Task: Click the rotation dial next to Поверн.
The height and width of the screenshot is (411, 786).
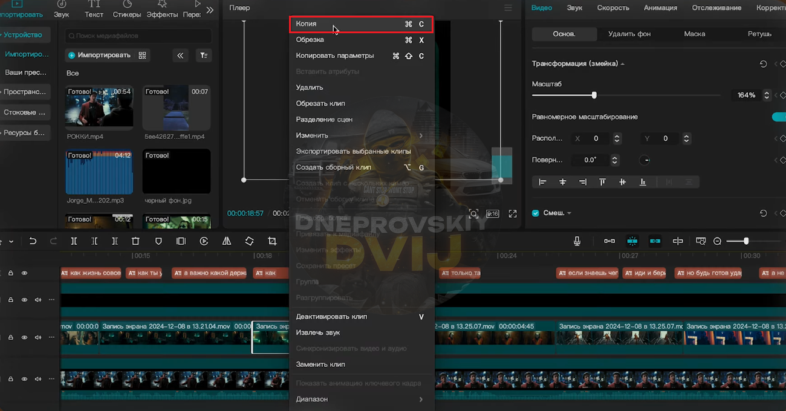Action: (x=645, y=160)
